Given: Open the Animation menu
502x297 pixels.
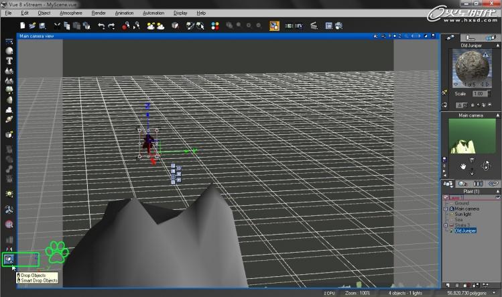Looking at the screenshot, I should (124, 13).
